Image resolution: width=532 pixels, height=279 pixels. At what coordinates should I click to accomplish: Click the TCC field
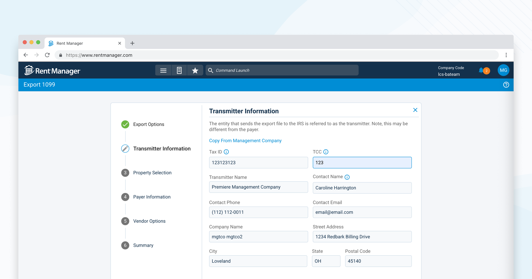coord(362,163)
